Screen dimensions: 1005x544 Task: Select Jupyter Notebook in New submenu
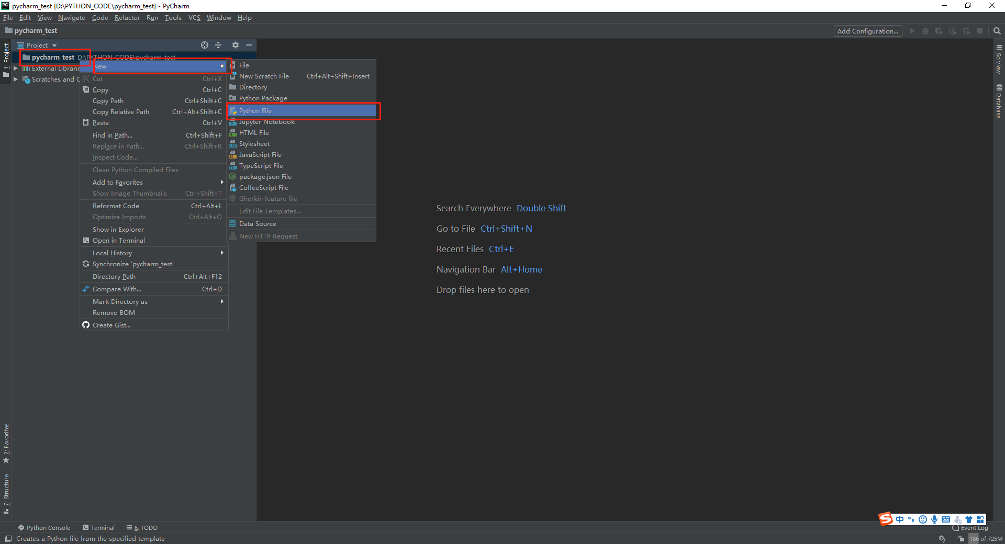(x=302, y=122)
